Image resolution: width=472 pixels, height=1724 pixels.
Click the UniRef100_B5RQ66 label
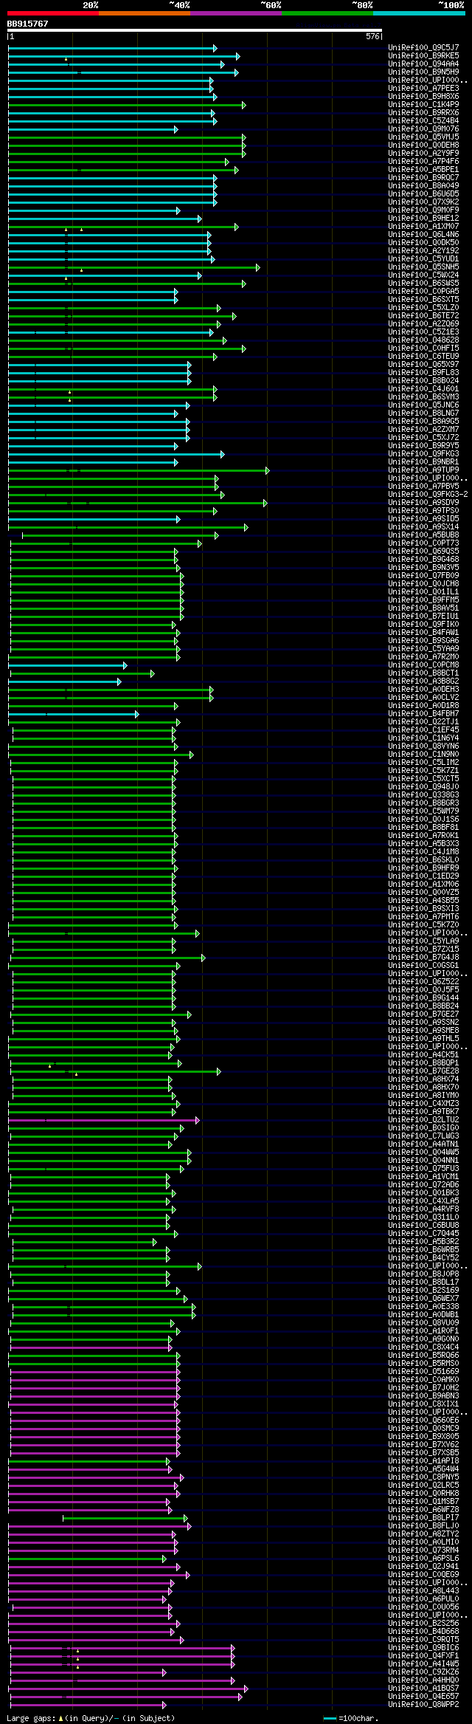423,1356
